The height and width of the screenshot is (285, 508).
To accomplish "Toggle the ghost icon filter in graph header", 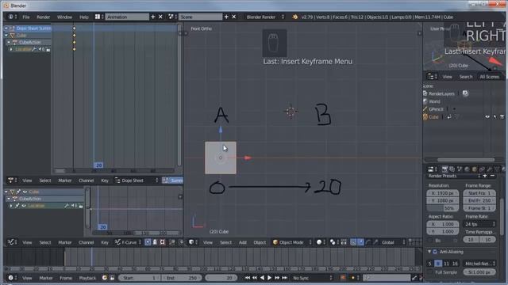I will [155, 242].
